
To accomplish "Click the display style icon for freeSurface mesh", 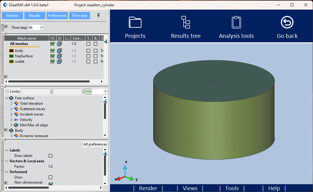I will [x=59, y=56].
